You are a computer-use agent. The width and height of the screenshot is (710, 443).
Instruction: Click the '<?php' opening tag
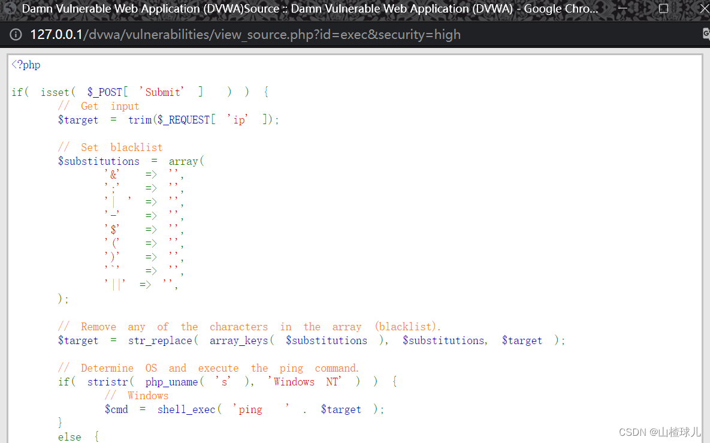(26, 65)
